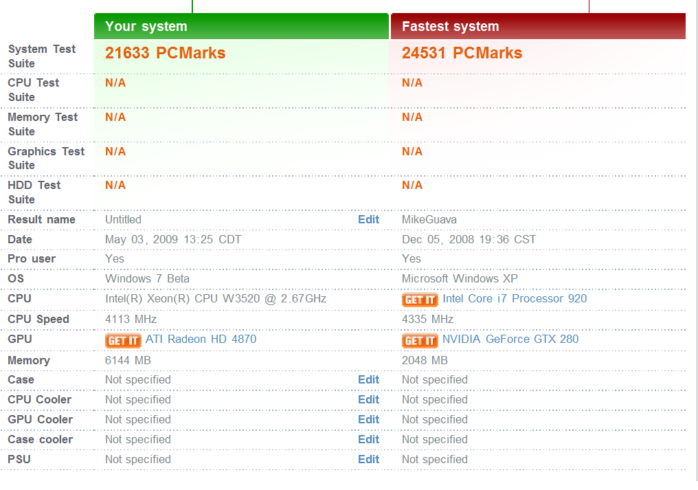Click date May 03, 2009 13:25 CDT
This screenshot has height=490, width=698.
tap(173, 240)
